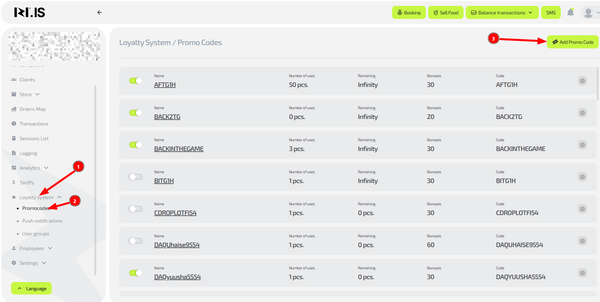The image size is (600, 302).
Task: Click the sidebar vertical scrollbar
Action: (95, 180)
